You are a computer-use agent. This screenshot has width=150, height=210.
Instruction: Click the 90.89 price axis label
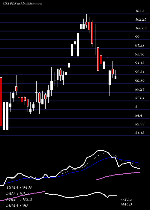tap(140, 81)
